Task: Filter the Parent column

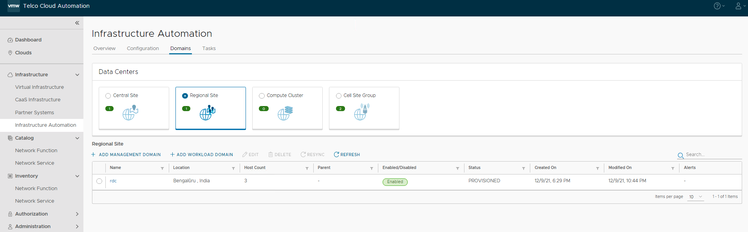Action: click(x=372, y=168)
